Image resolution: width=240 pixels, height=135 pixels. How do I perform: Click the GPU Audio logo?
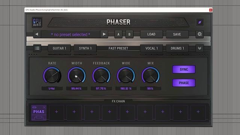pos(37,22)
